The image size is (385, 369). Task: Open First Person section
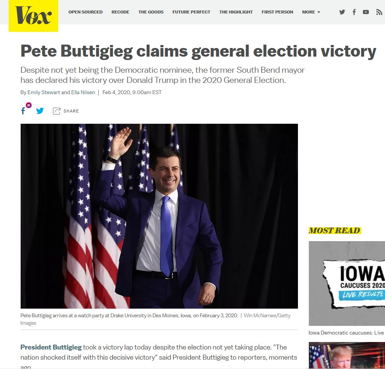[277, 12]
